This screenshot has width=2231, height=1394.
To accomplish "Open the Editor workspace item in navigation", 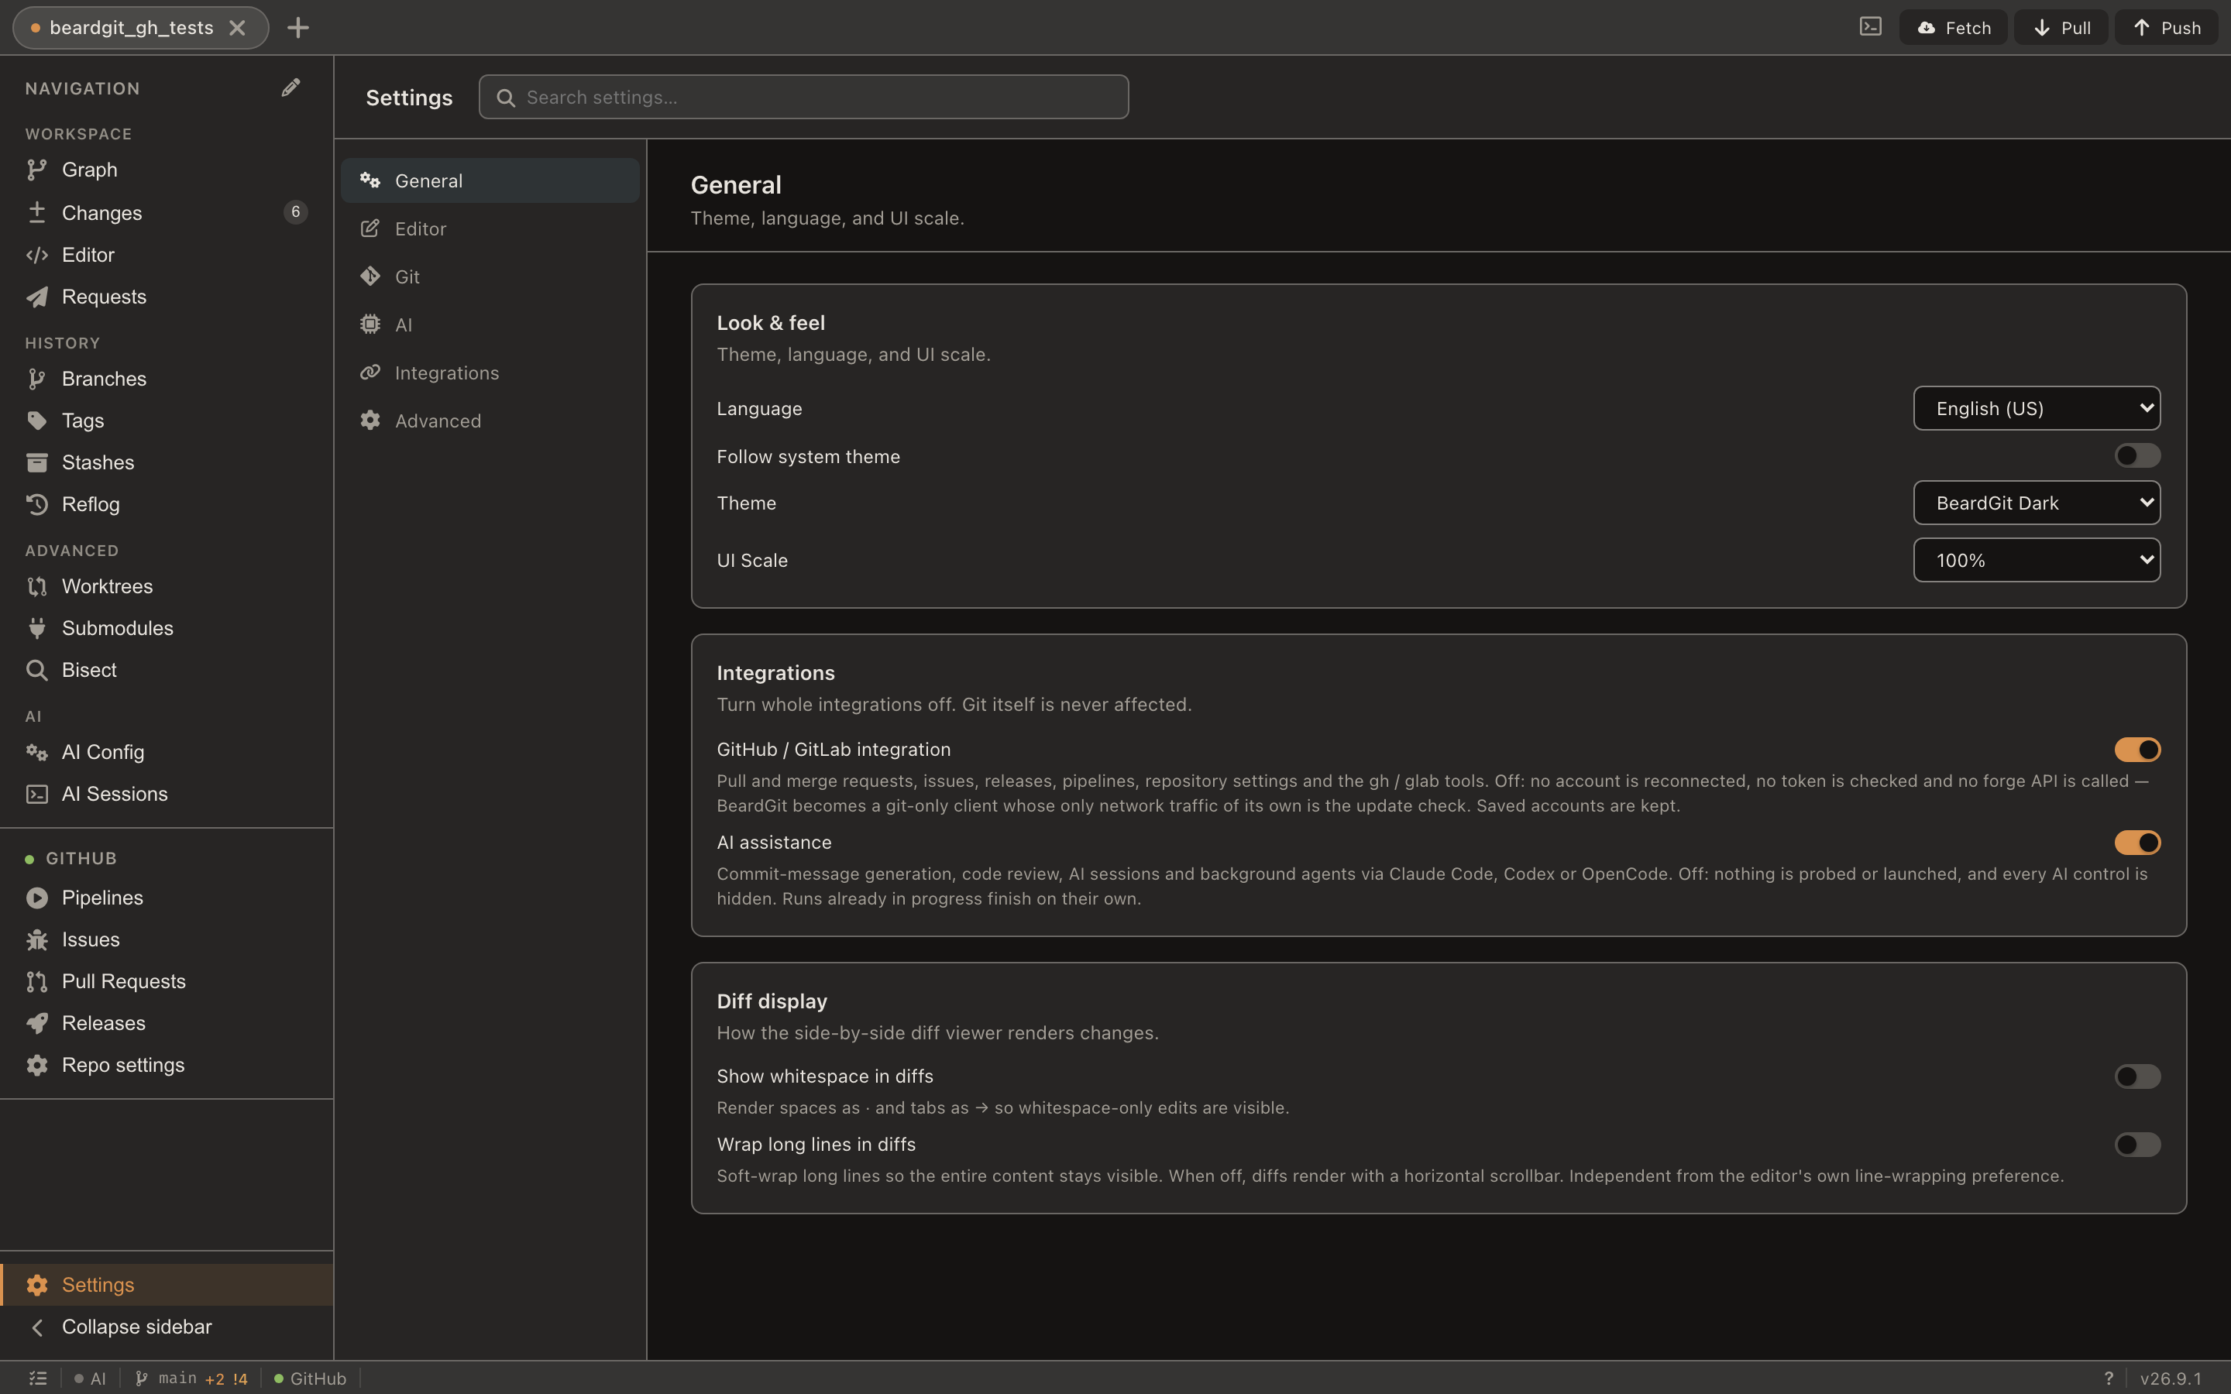I will pos(167,255).
